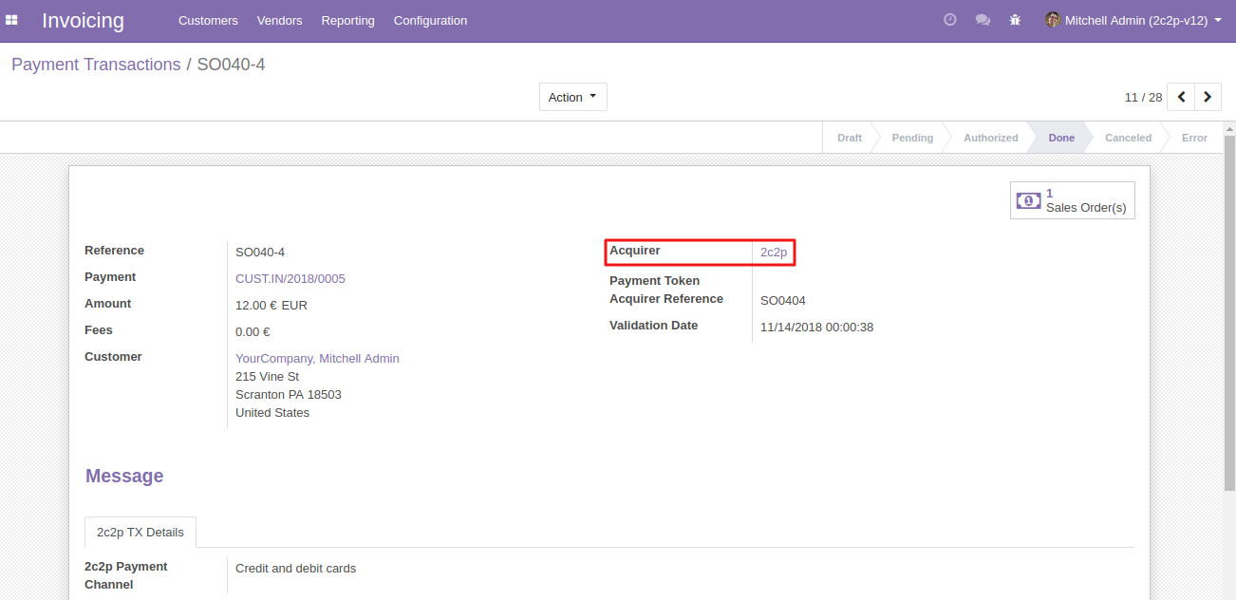Click the Error status stage
This screenshot has height=600, width=1236.
point(1194,138)
